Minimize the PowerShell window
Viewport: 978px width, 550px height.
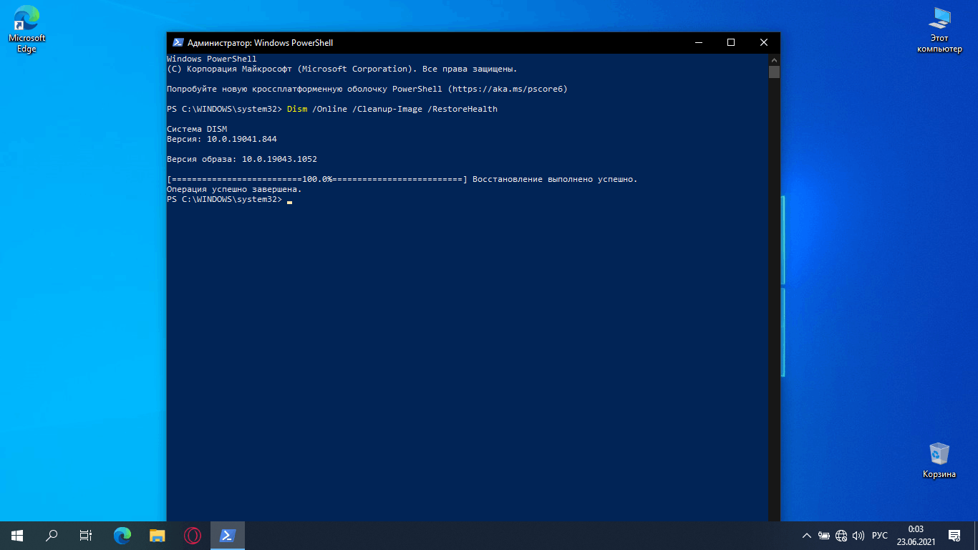pos(698,42)
